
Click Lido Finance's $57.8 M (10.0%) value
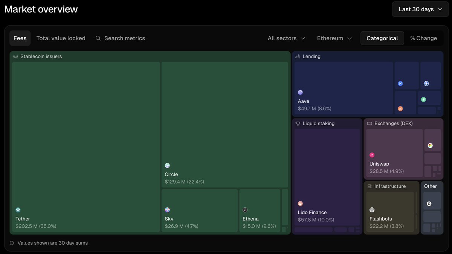click(316, 220)
